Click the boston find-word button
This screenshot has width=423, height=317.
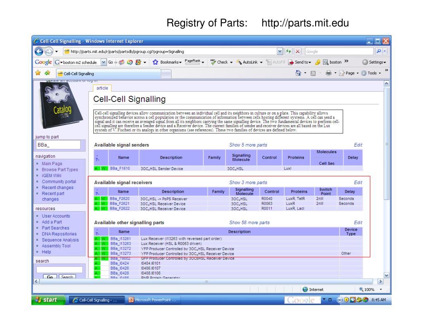tap(333, 62)
